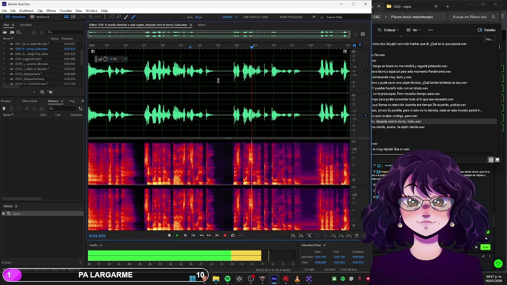This screenshot has width=507, height=285.
Task: Click the Add Cue Marker icon
Action: (x=4, y=108)
